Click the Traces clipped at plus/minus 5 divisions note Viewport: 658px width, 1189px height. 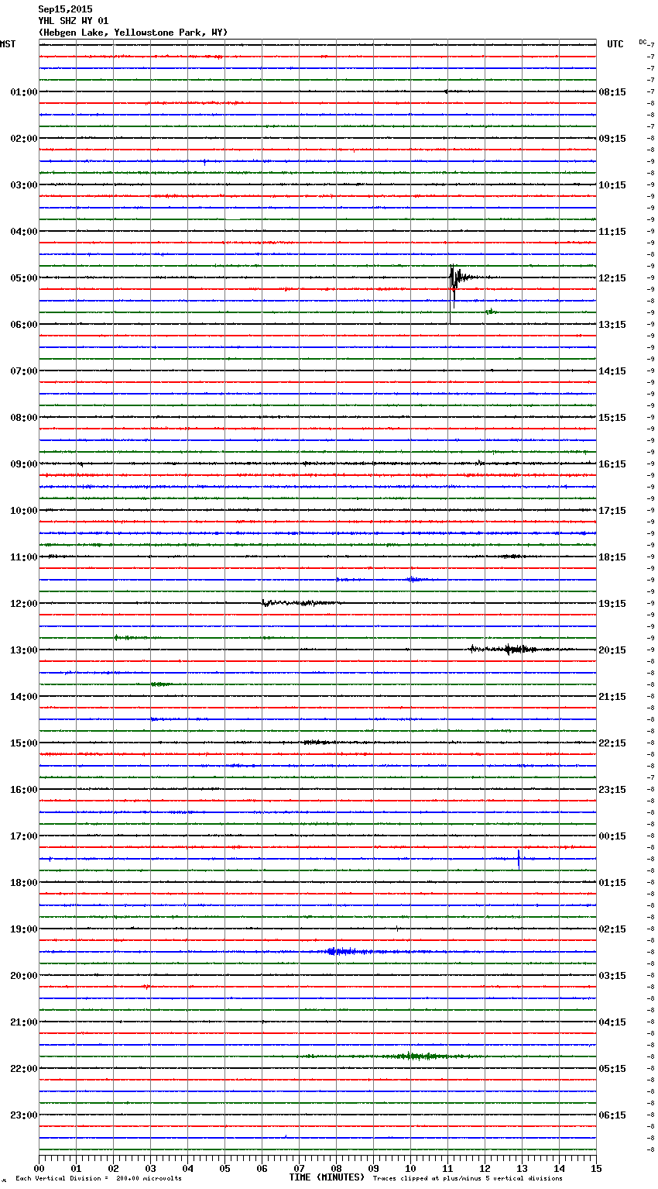(x=468, y=1179)
